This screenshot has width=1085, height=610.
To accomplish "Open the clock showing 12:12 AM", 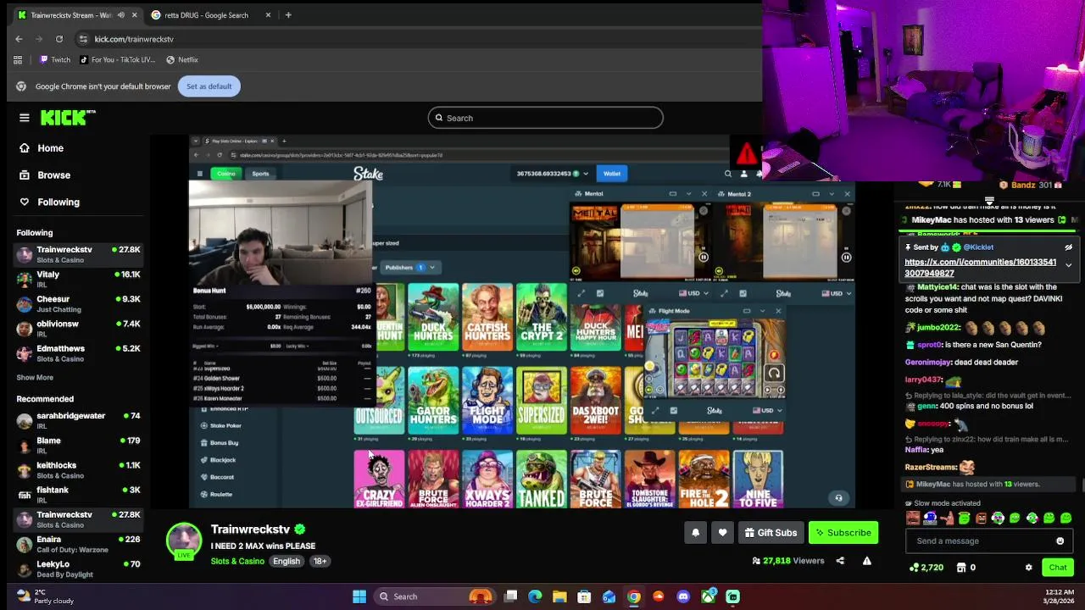I will (1059, 596).
